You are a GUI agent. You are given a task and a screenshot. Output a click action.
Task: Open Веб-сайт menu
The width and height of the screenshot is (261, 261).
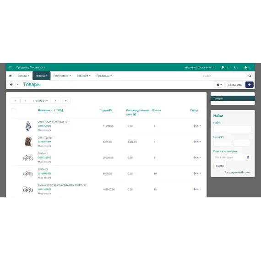(83, 76)
